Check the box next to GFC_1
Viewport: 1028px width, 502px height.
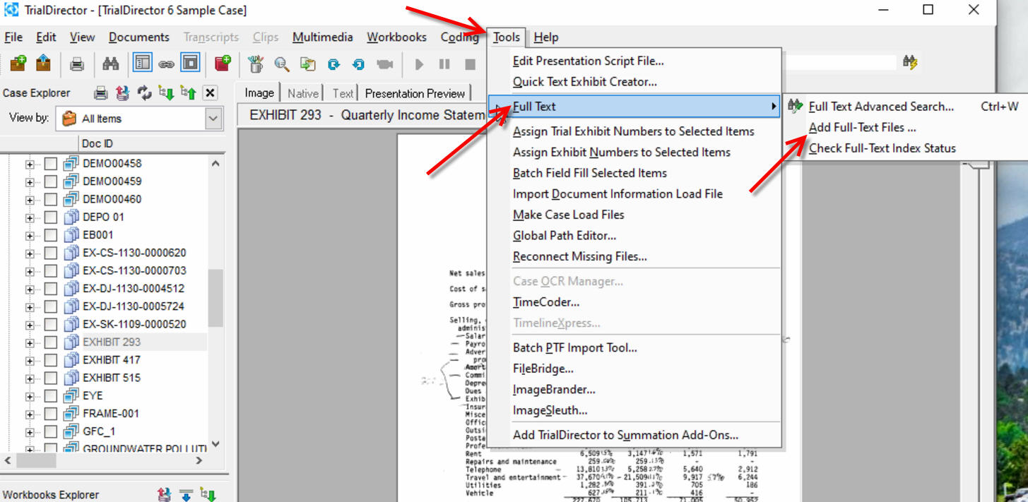tap(51, 431)
